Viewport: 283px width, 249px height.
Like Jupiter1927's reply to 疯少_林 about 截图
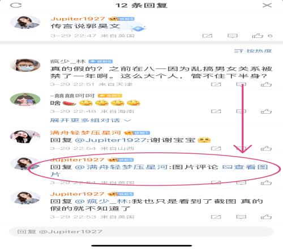tap(266, 217)
